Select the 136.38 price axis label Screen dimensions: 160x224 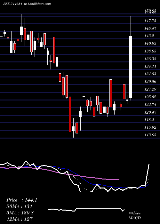150,59
